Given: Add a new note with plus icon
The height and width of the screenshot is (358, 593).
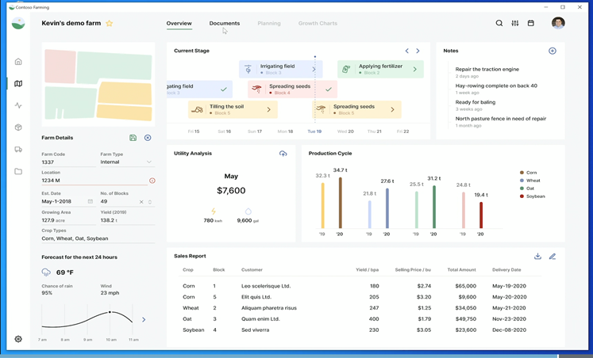Looking at the screenshot, I should click(x=553, y=51).
